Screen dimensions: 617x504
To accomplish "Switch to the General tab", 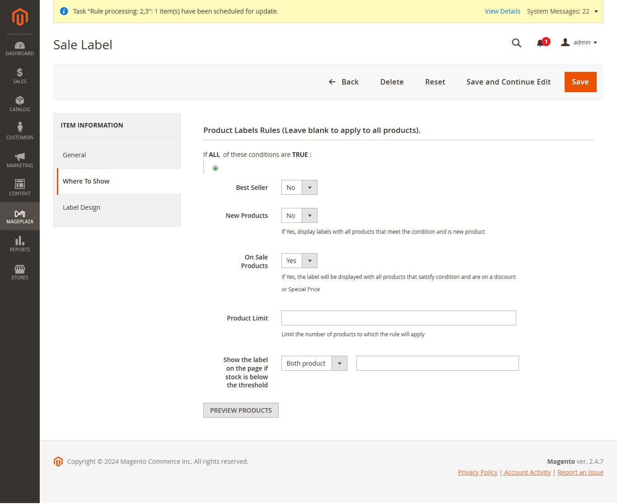I will coord(75,155).
